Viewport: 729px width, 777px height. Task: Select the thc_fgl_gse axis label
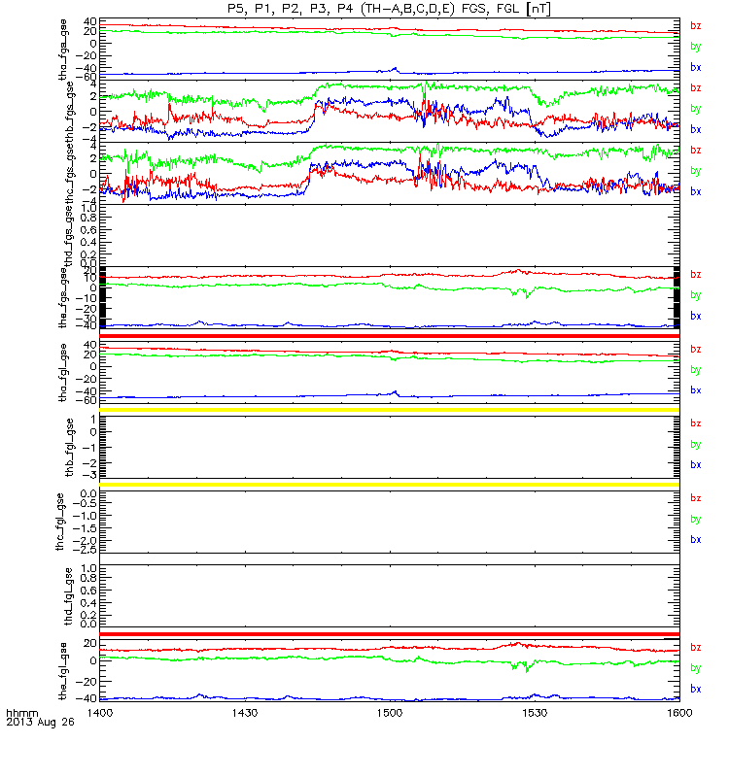coord(59,522)
